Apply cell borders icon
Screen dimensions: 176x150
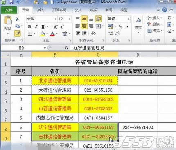tap(30, 33)
